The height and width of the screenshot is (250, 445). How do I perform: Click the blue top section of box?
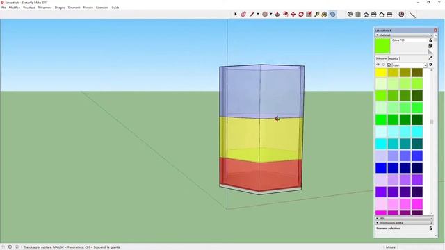pyautogui.click(x=261, y=92)
